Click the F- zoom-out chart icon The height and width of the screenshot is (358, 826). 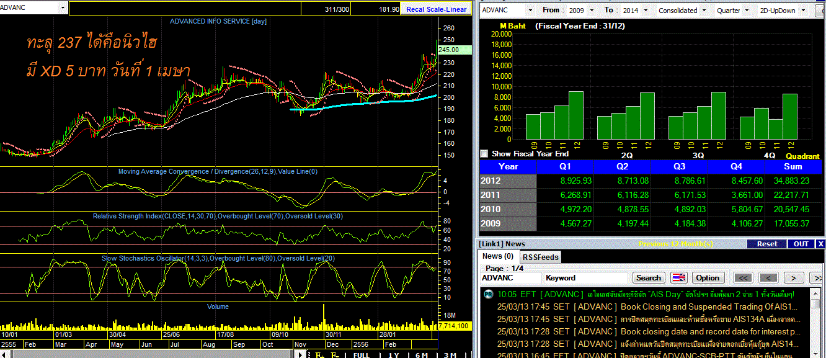pyautogui.click(x=335, y=355)
